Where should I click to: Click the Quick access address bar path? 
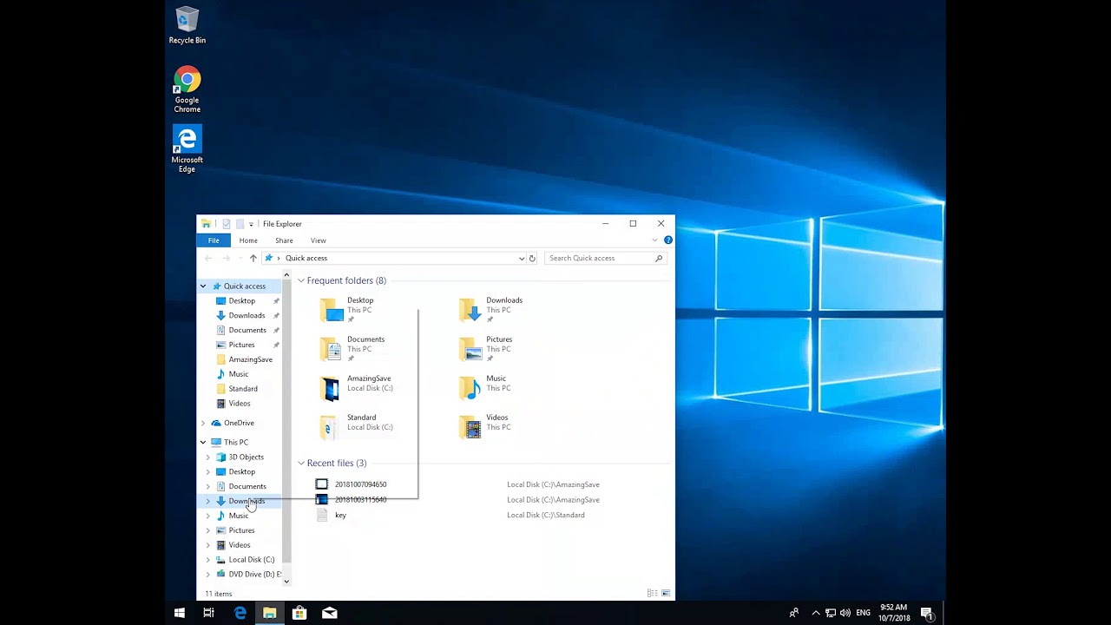pos(306,258)
